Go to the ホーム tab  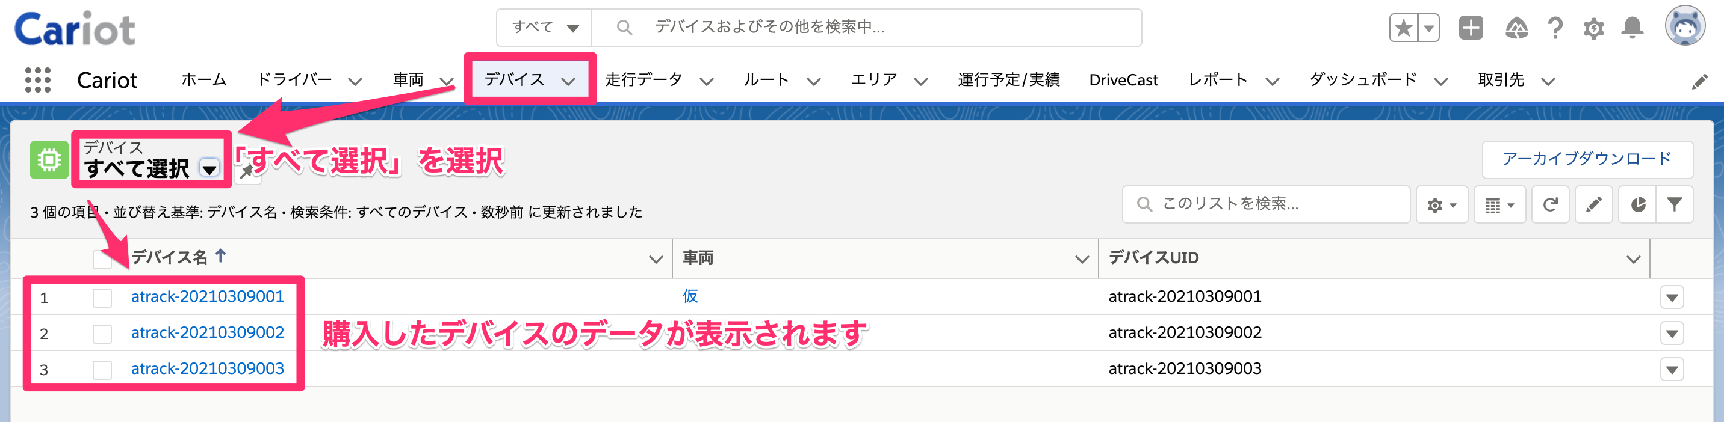[x=204, y=81]
